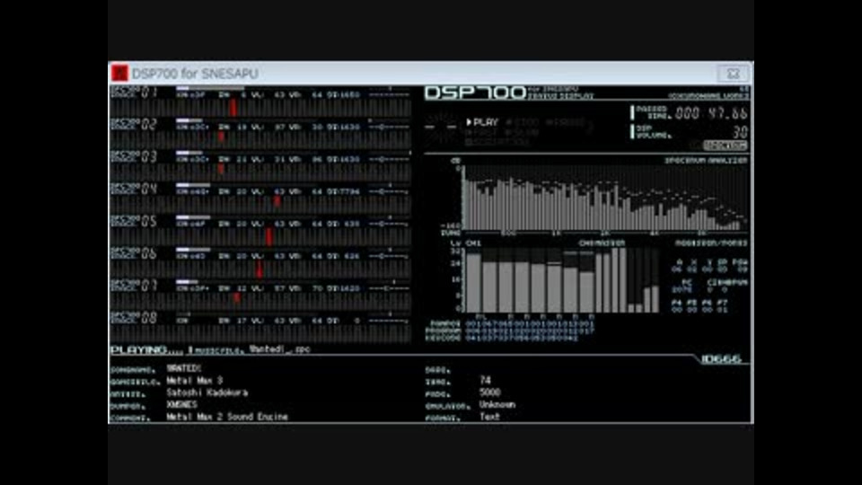Viewport: 862px width, 485px height.
Task: Click the CH1 level meter bar
Action: (x=473, y=282)
